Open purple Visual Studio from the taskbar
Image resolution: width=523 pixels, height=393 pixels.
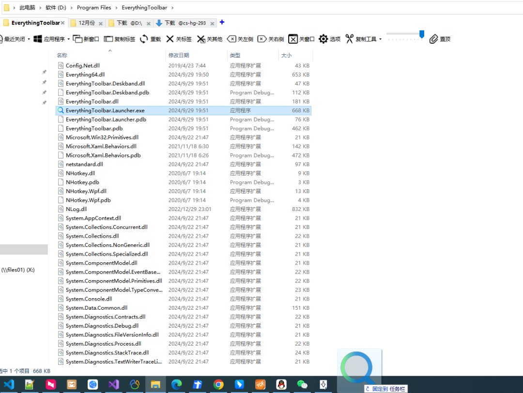114,384
